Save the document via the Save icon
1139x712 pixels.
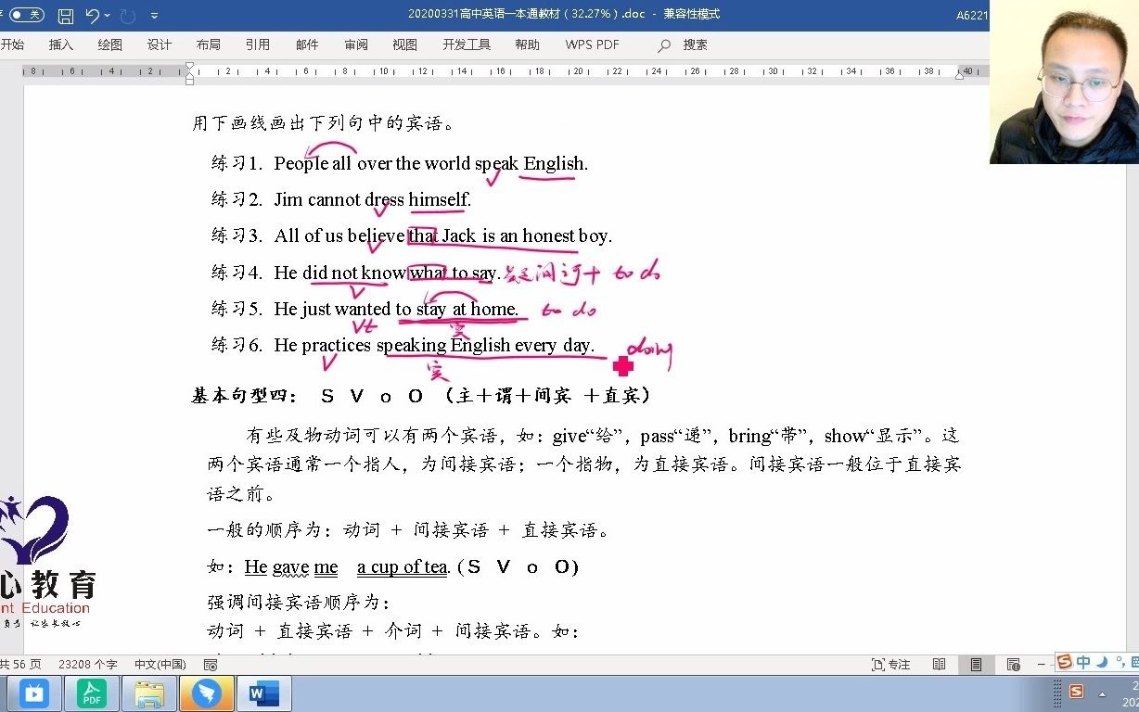click(64, 15)
